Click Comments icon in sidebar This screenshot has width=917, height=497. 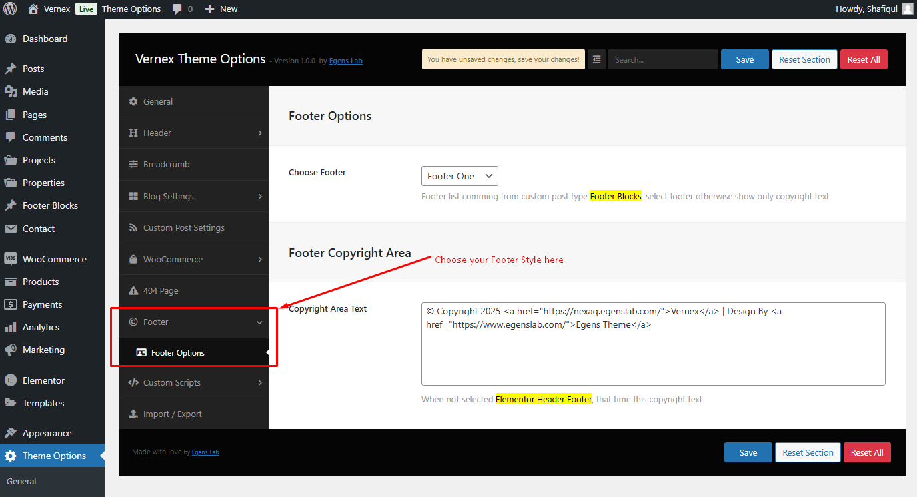pos(11,137)
